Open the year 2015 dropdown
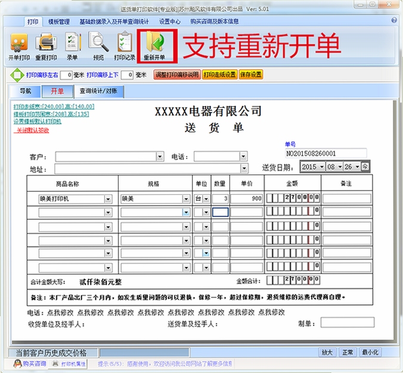 pos(321,167)
